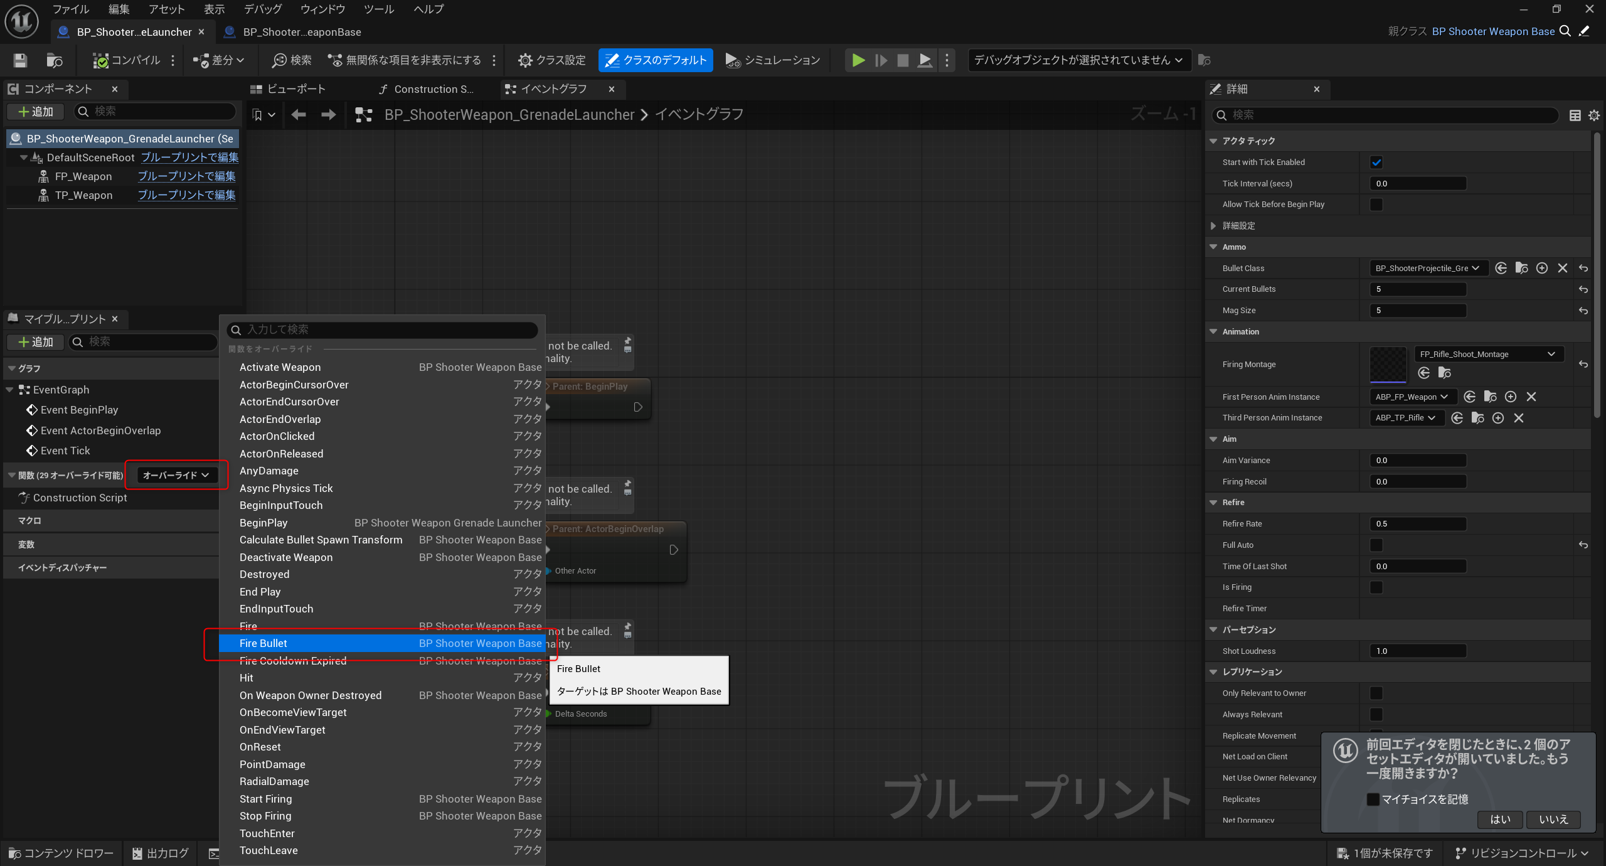Click the Compile button icon

(x=100, y=60)
